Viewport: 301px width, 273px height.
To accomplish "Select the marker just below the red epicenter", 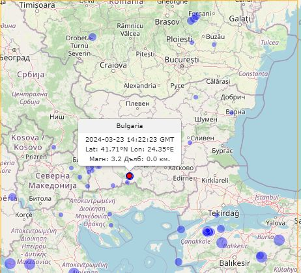I will coord(128,183).
